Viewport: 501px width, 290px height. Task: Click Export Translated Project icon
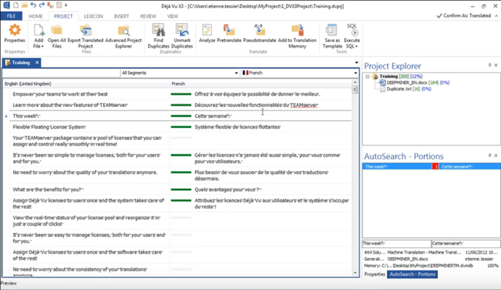[x=85, y=31]
